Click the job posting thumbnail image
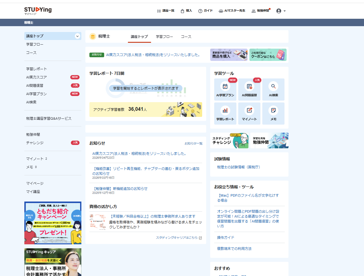The width and height of the screenshot is (364, 276). (x=98, y=222)
